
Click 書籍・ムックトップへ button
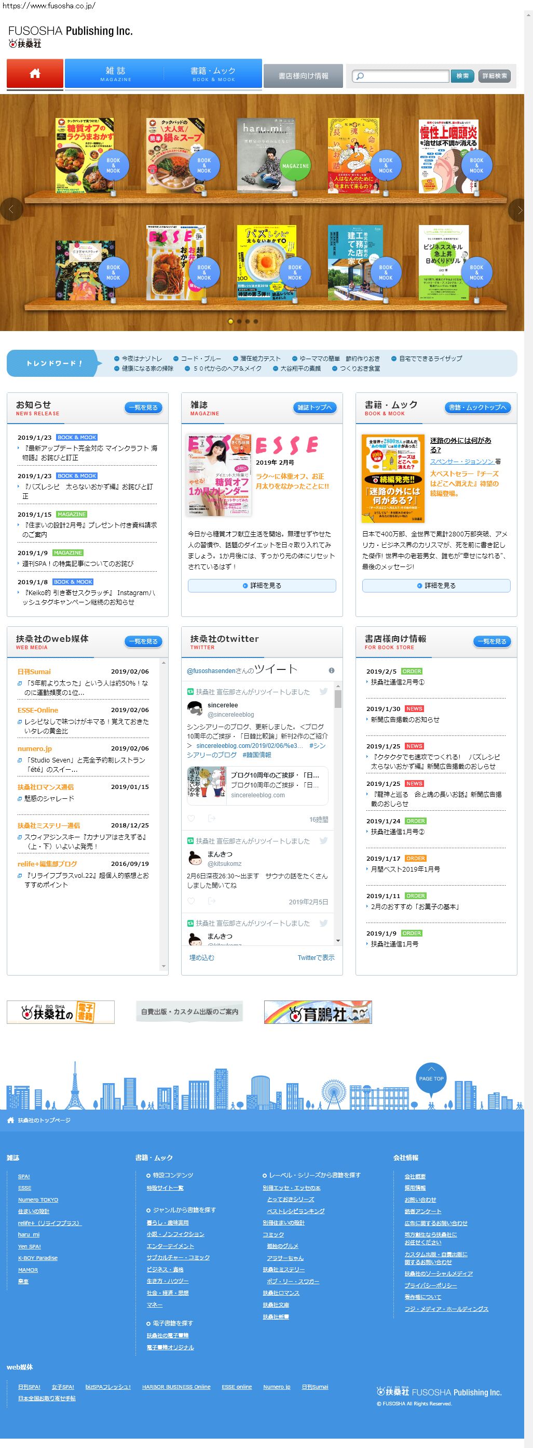(477, 407)
